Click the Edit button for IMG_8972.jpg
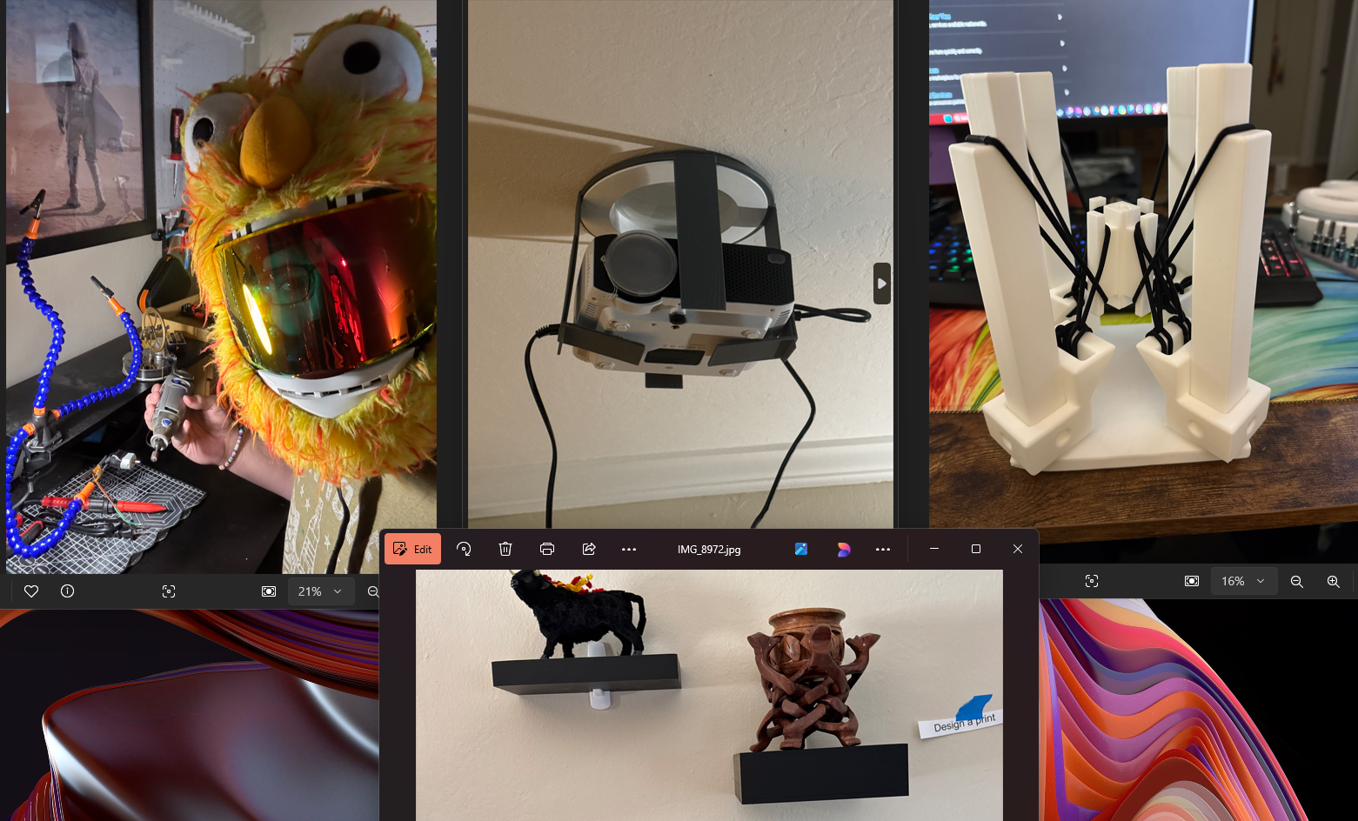 pyautogui.click(x=413, y=549)
